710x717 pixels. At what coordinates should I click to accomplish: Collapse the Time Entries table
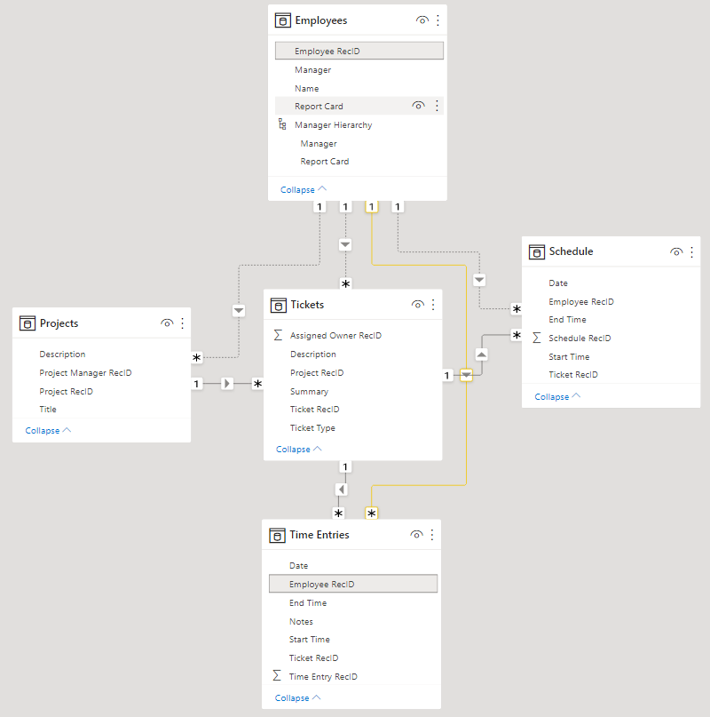pyautogui.click(x=297, y=697)
